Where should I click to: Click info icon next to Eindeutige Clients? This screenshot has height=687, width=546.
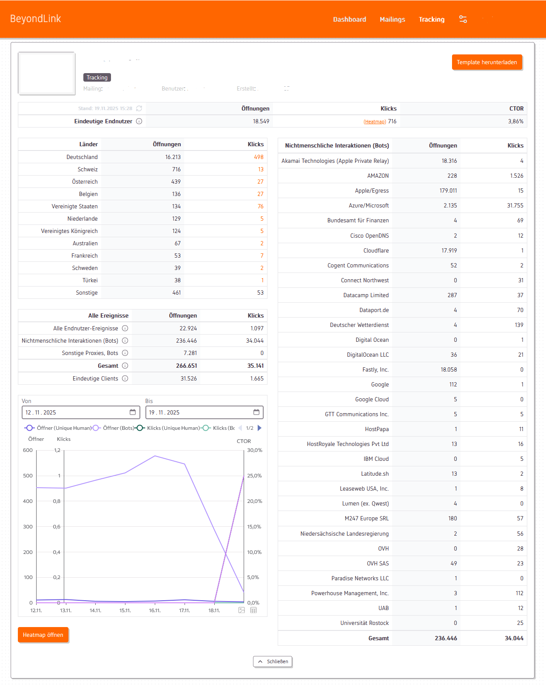click(125, 378)
